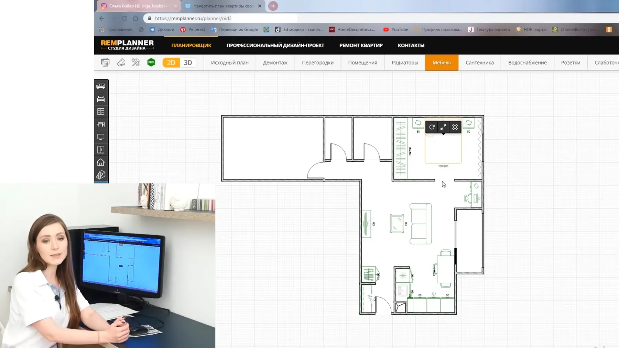This screenshot has height=348, width=619.
Task: Select the bedroom wardrobe on plan
Action: 401,148
